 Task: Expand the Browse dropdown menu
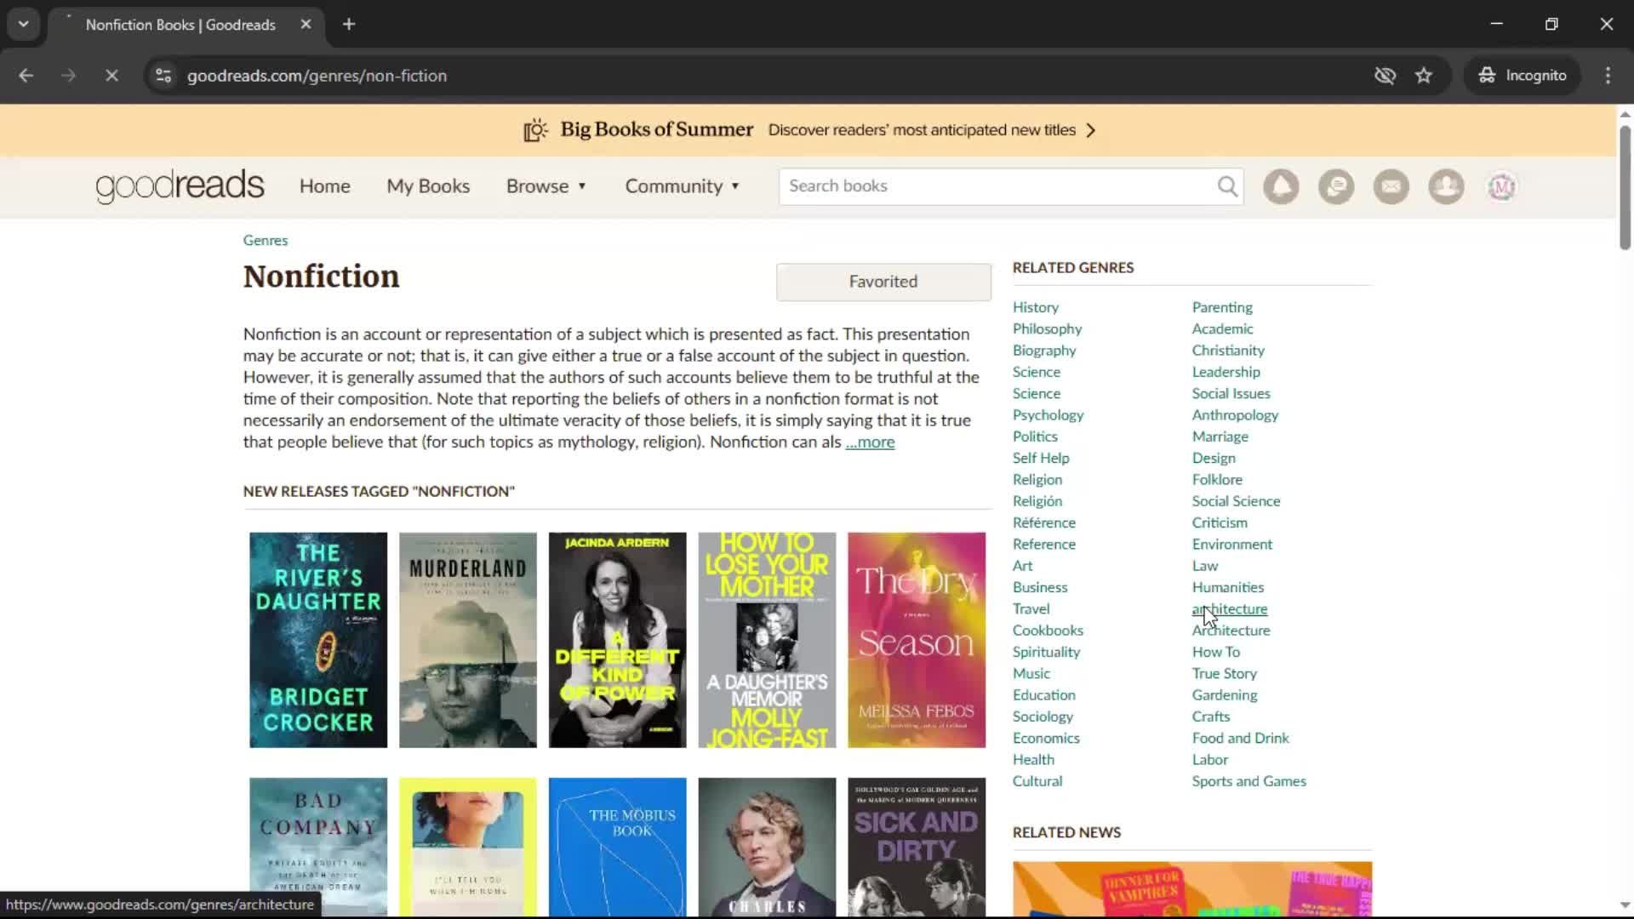[x=546, y=186]
